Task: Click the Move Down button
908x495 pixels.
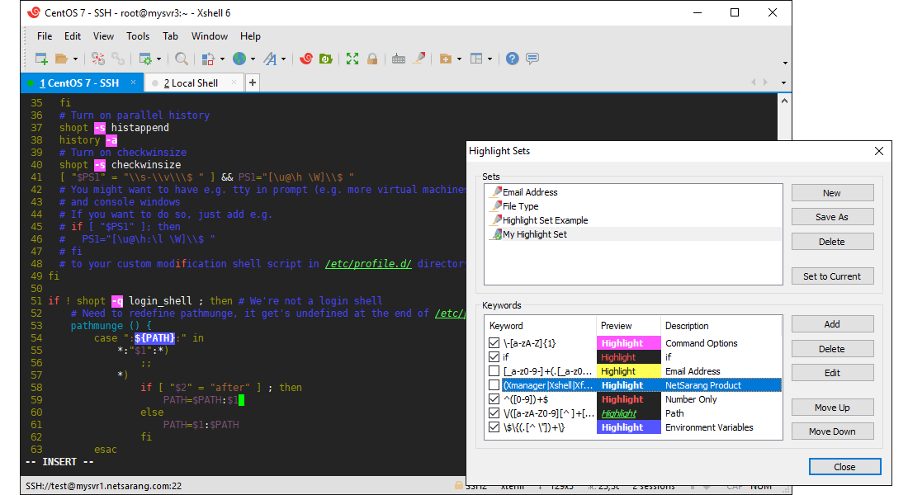Action: pyautogui.click(x=832, y=431)
